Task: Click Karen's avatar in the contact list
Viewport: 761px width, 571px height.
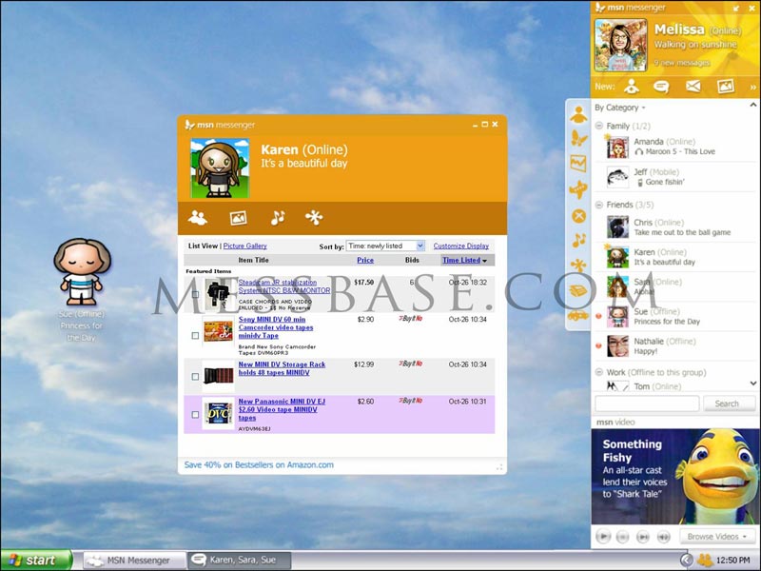Action: pyautogui.click(x=617, y=257)
